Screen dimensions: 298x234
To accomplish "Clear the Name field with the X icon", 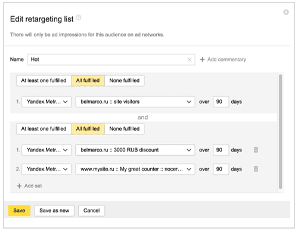I will pyautogui.click(x=190, y=60).
